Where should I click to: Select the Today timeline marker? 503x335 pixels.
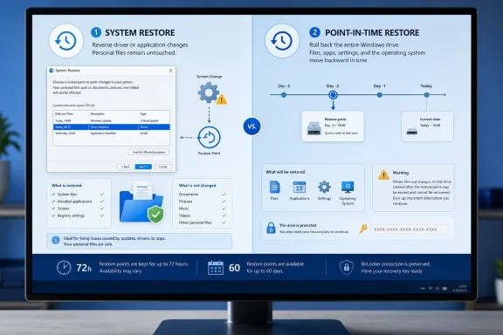click(427, 95)
